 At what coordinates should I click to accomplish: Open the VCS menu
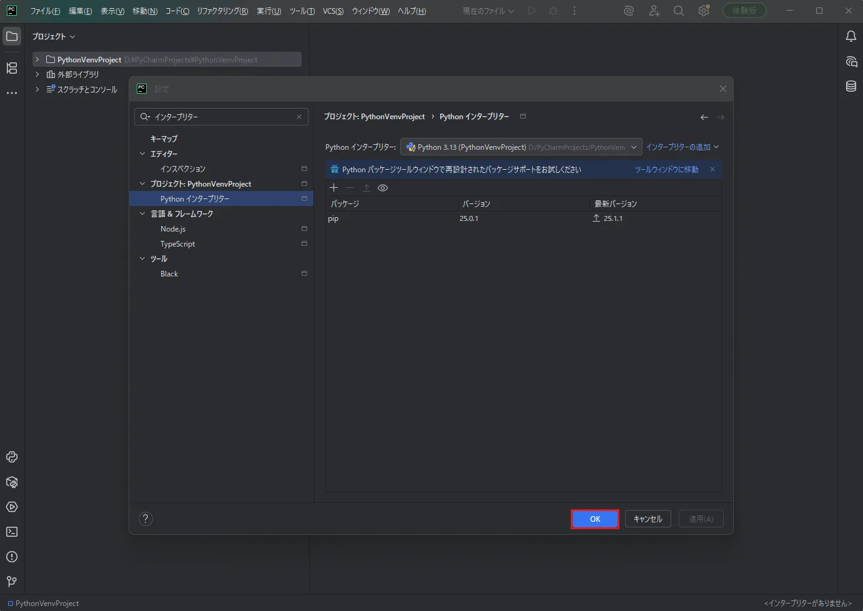(x=333, y=11)
